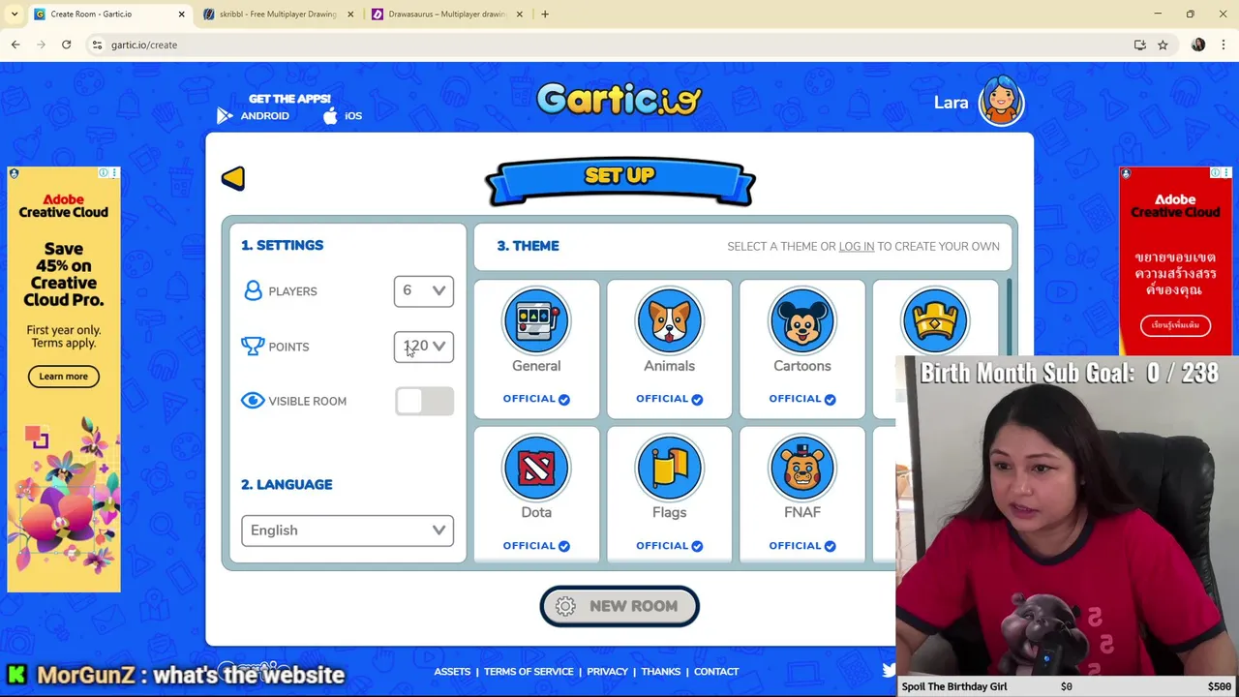Pick the Cartoons theme mouse icon
Image resolution: width=1239 pixels, height=697 pixels.
tap(802, 320)
